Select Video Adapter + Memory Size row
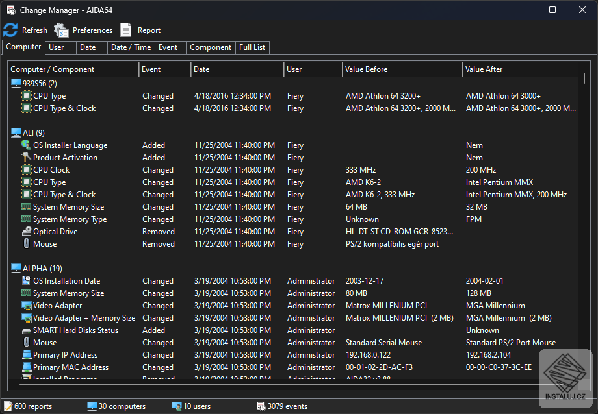 [293, 318]
